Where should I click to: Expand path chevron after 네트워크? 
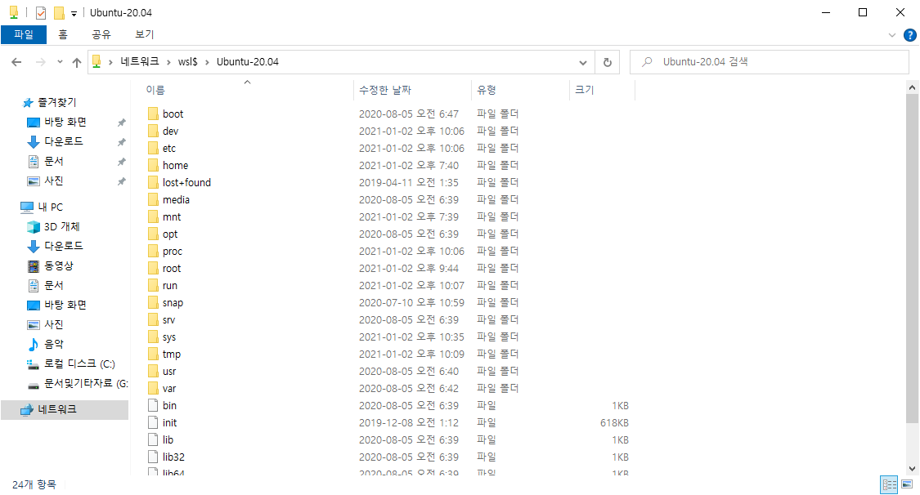coord(168,62)
